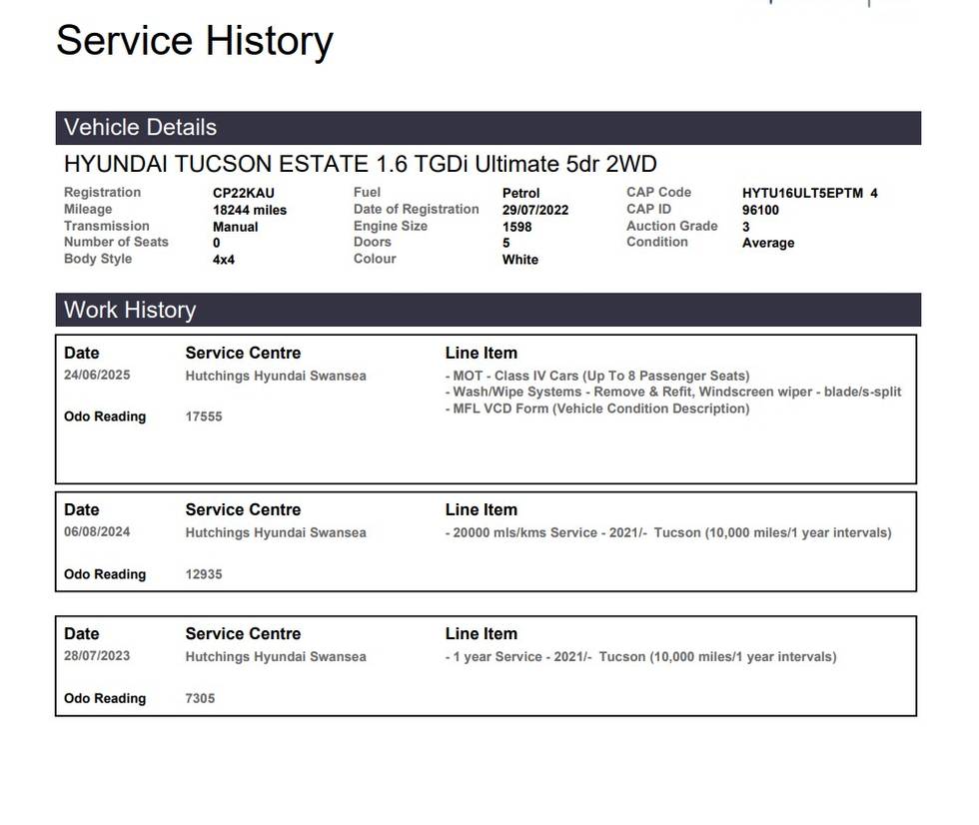Click the "Service History" page title
979x825 pixels.
pos(195,41)
